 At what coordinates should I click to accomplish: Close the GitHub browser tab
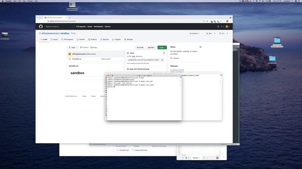tap(66, 18)
